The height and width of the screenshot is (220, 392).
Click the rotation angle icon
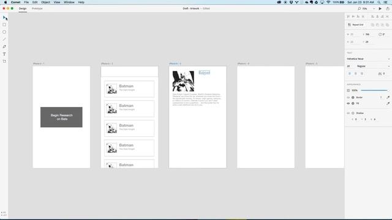point(380,34)
